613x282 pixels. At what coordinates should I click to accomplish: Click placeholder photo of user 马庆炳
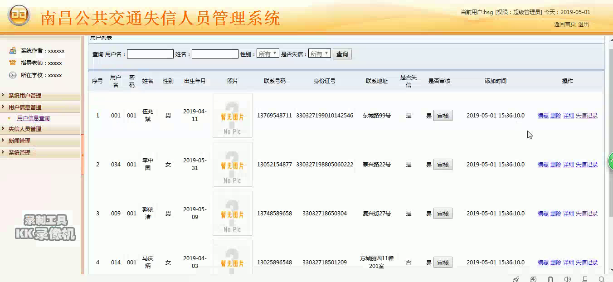pos(233,257)
